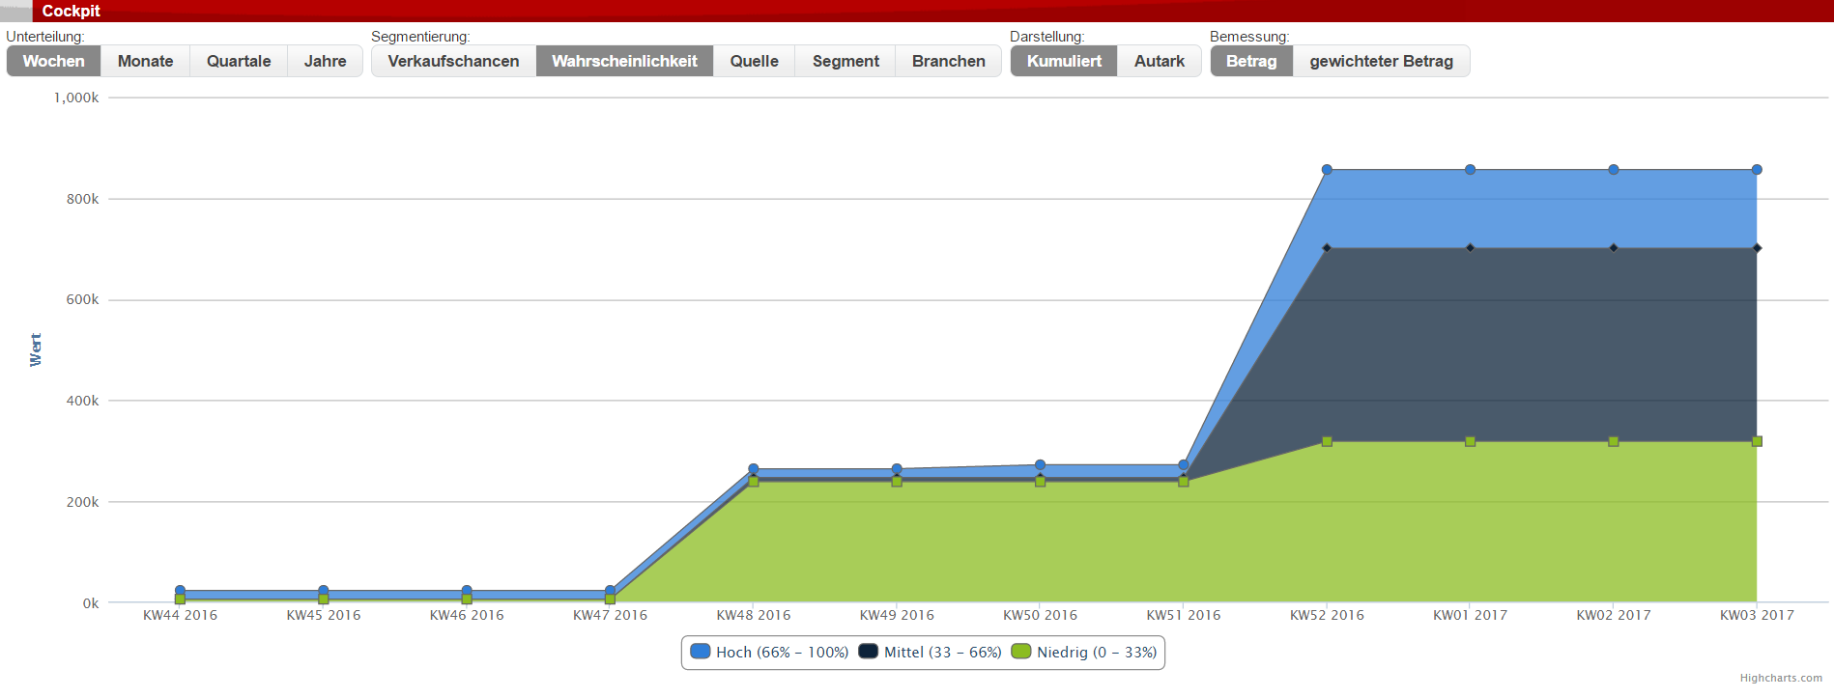Click Niedrig data point at KW03 2017
Image resolution: width=1834 pixels, height=697 pixels.
tap(1757, 441)
